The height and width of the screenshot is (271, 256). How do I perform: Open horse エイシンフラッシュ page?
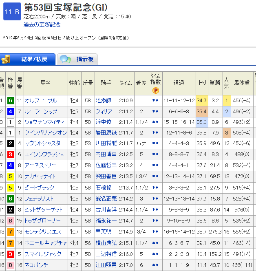44,154
